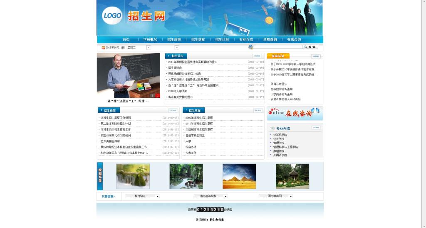
Task: Go to 招生章程 in the navigation bar
Action: pos(198,39)
